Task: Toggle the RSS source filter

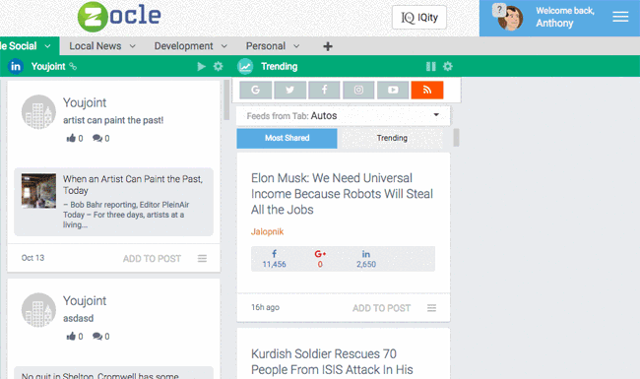Action: [x=427, y=90]
